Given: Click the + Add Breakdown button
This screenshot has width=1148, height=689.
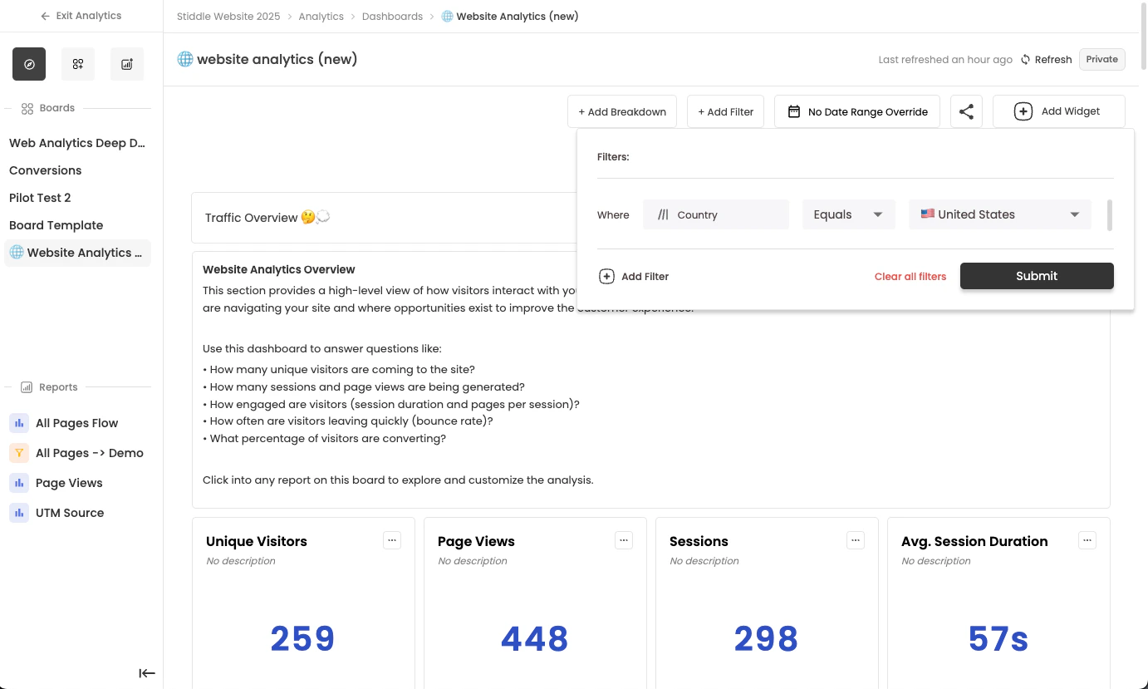Looking at the screenshot, I should click(622, 111).
